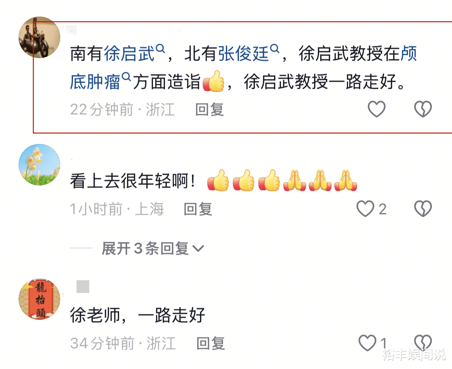The height and width of the screenshot is (369, 452).
Task: Like the 看上去很年轻啊 comment
Action: point(365,208)
